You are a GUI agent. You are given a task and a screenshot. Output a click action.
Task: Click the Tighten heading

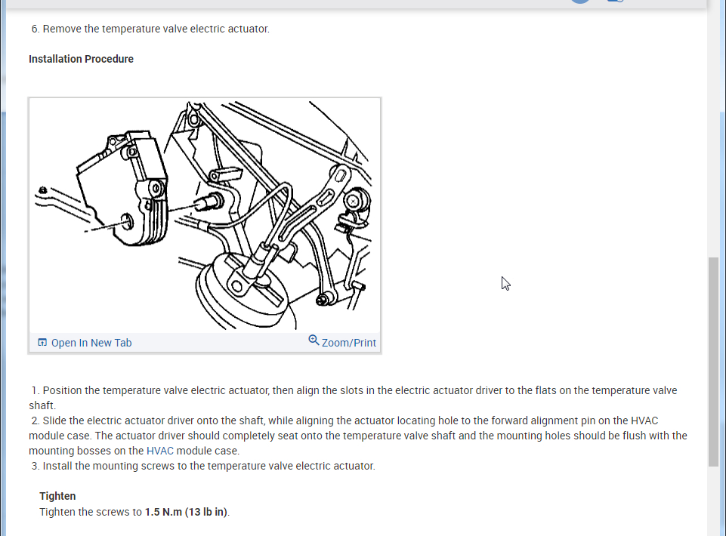point(57,496)
